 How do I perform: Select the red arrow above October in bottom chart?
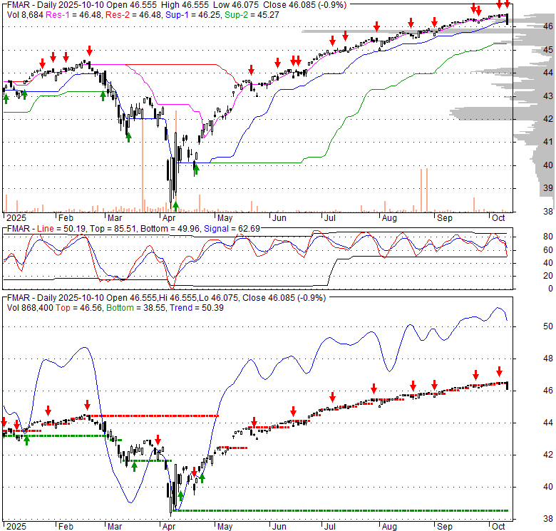pyautogui.click(x=499, y=371)
